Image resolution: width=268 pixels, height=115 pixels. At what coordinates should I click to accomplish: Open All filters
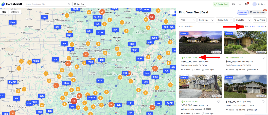259,20
